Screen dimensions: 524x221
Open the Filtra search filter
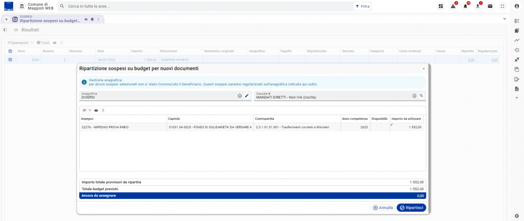(363, 6)
